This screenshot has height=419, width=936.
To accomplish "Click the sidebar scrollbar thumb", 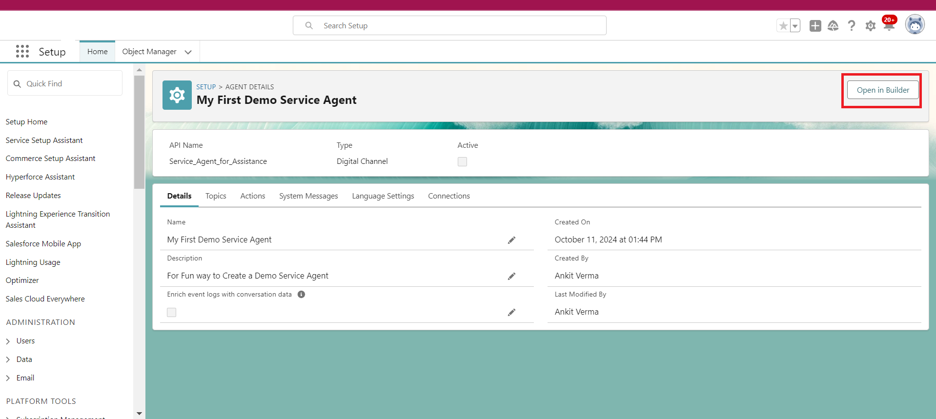I will click(139, 132).
